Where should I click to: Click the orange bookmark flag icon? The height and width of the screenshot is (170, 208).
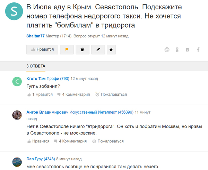[67, 50]
